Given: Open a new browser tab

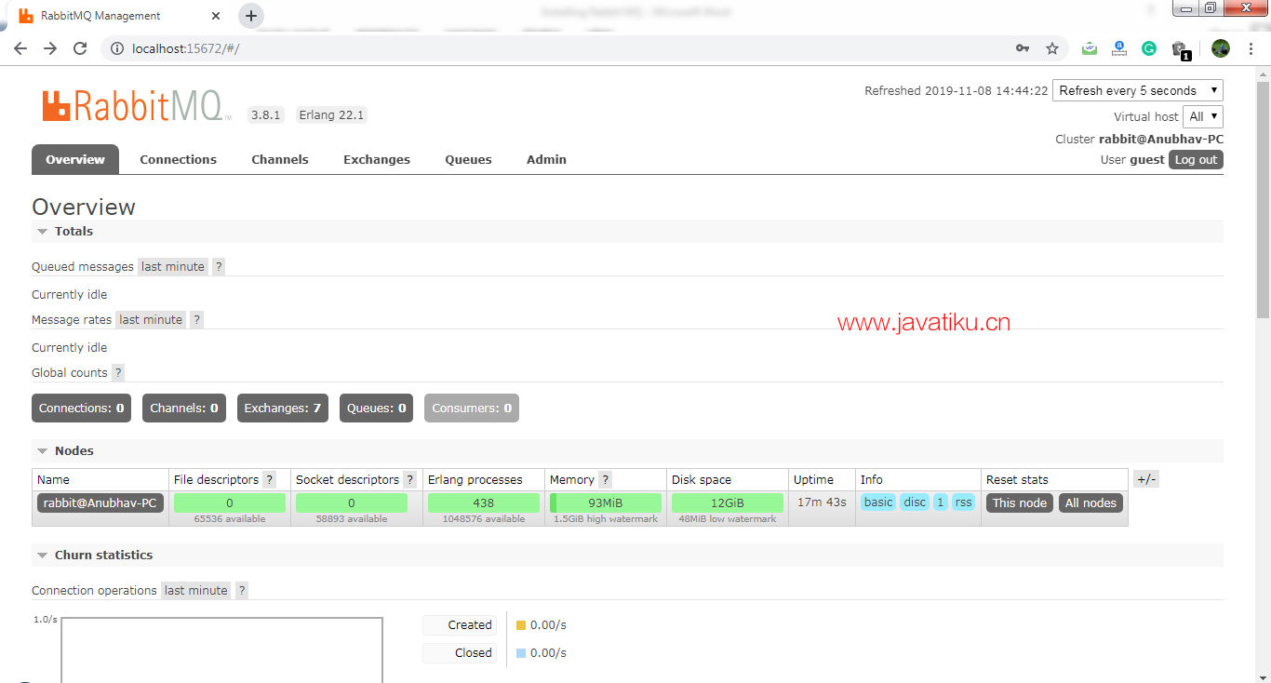Looking at the screenshot, I should coord(251,16).
